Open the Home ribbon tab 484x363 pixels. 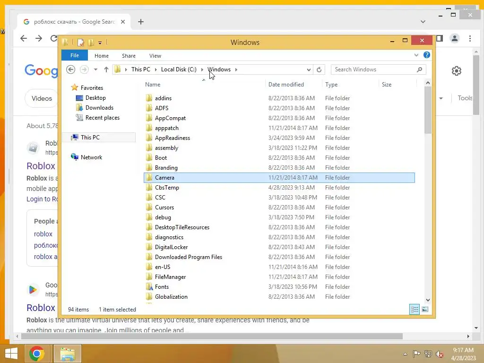[102, 56]
